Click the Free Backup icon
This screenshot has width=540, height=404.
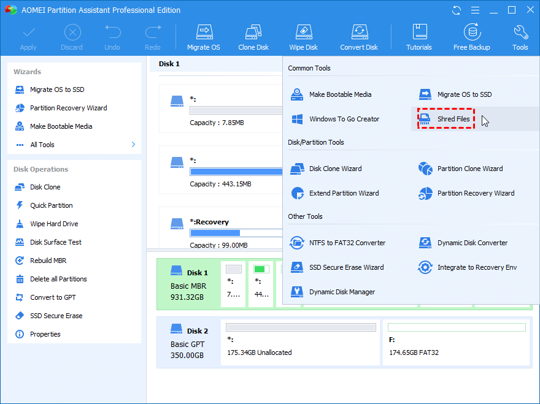pos(471,37)
